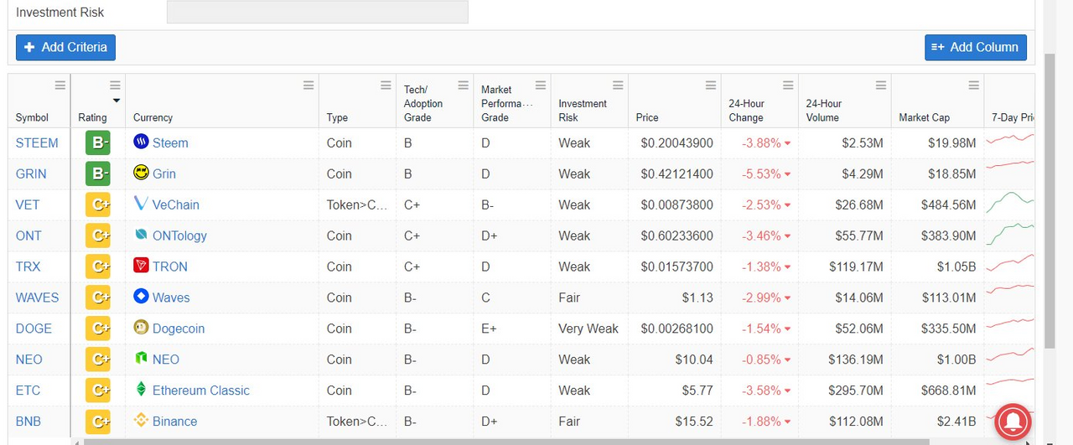This screenshot has height=445, width=1073.
Task: Click the TRON logo icon
Action: (141, 266)
